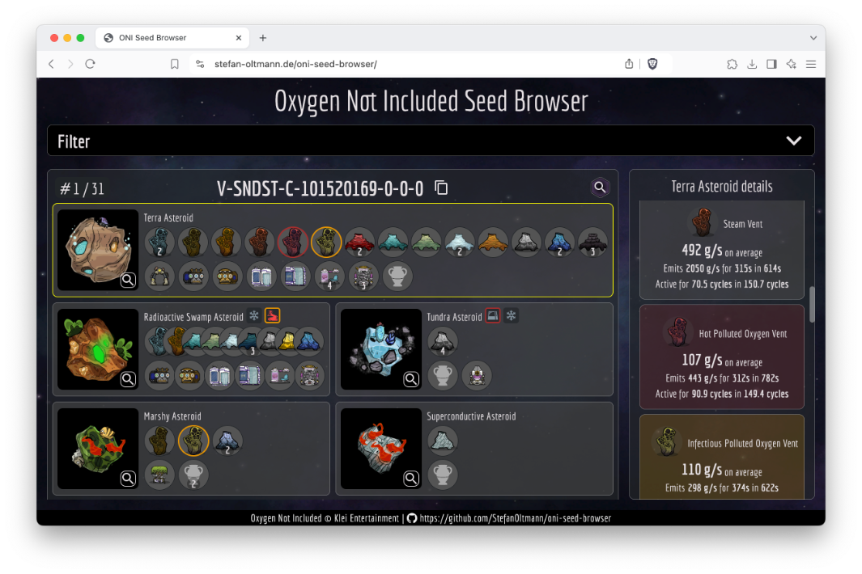Viewport: 862px width, 574px height.
Task: Zoom into the Terra Asteroid map thumbnail
Action: click(x=128, y=281)
